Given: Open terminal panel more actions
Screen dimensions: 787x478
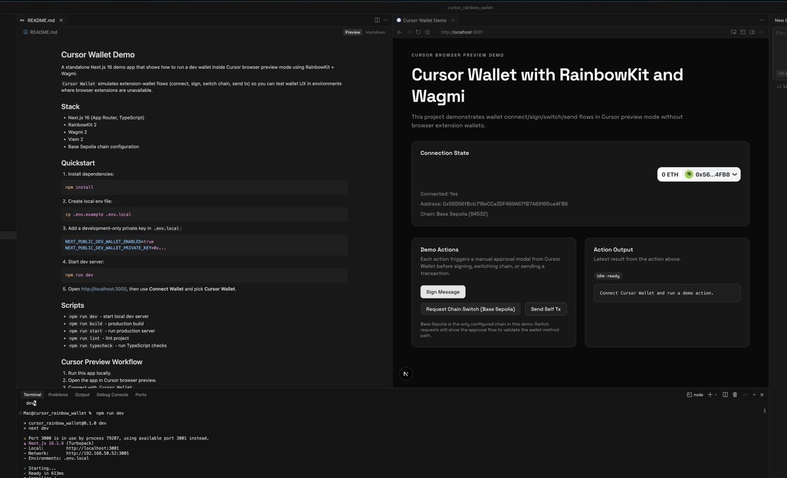Looking at the screenshot, I should (744, 395).
